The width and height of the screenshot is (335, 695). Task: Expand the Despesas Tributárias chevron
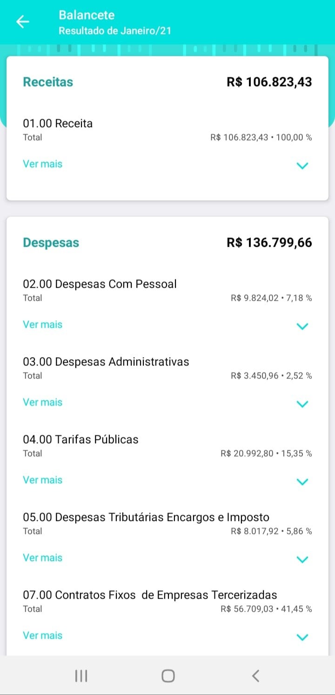[302, 559]
